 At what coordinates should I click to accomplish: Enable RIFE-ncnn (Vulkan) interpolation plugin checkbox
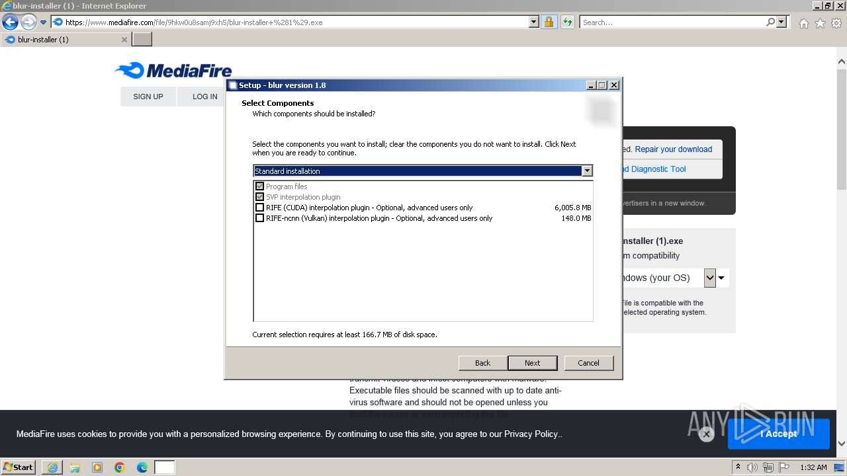pos(259,218)
